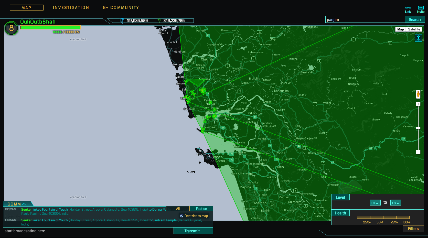This screenshot has width=428, height=238.
Task: Focus the search field containing panjim
Action: click(365, 19)
